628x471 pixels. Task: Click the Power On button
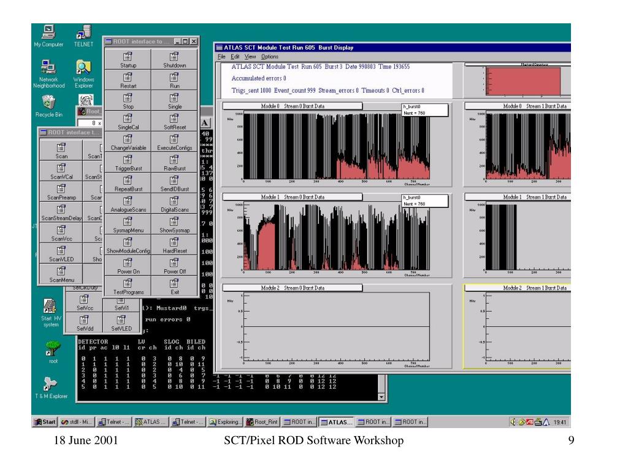pyautogui.click(x=128, y=266)
